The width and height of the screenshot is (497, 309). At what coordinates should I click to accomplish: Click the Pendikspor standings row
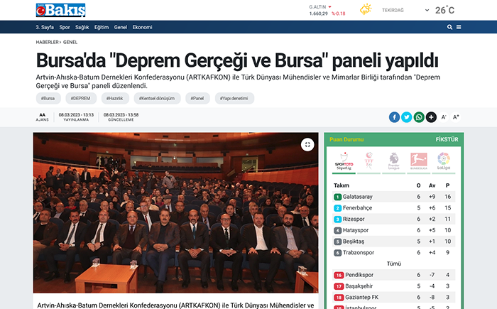pos(393,275)
